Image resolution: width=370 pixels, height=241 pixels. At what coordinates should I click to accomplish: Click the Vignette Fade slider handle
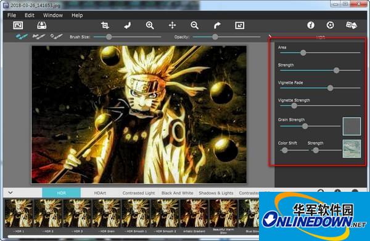[331, 88]
